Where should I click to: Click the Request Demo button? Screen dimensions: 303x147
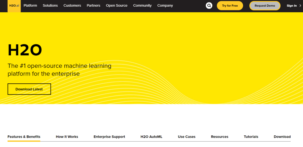pyautogui.click(x=265, y=6)
